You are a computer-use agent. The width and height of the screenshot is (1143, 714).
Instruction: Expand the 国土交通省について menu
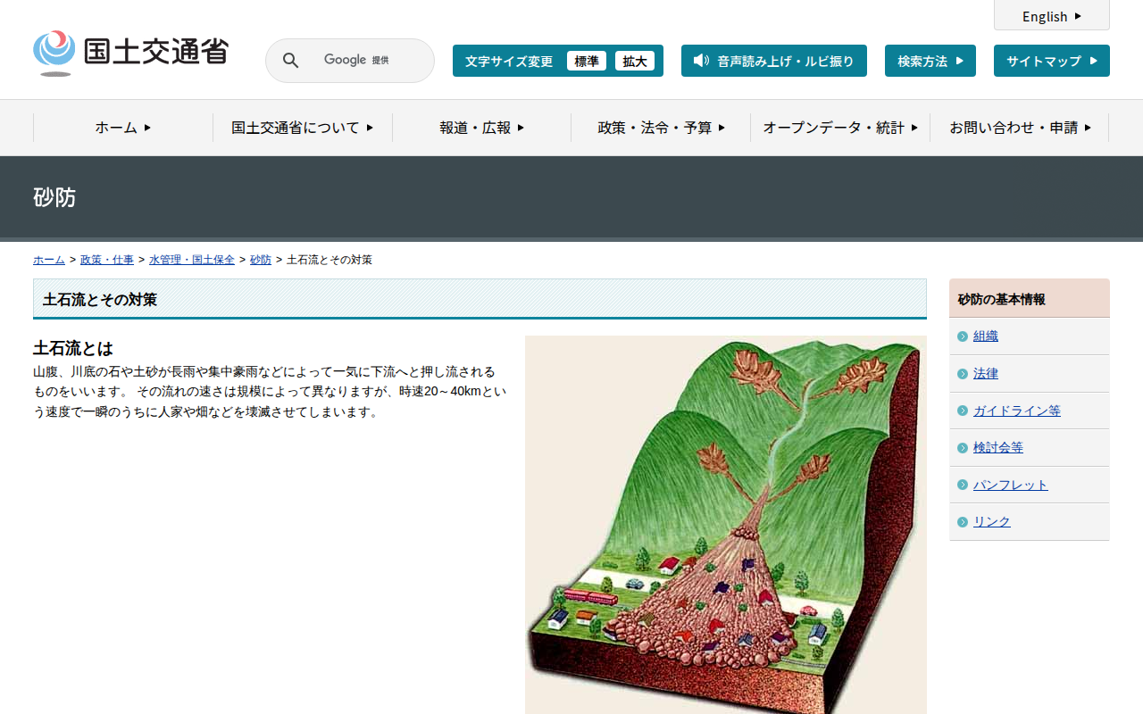tap(303, 128)
